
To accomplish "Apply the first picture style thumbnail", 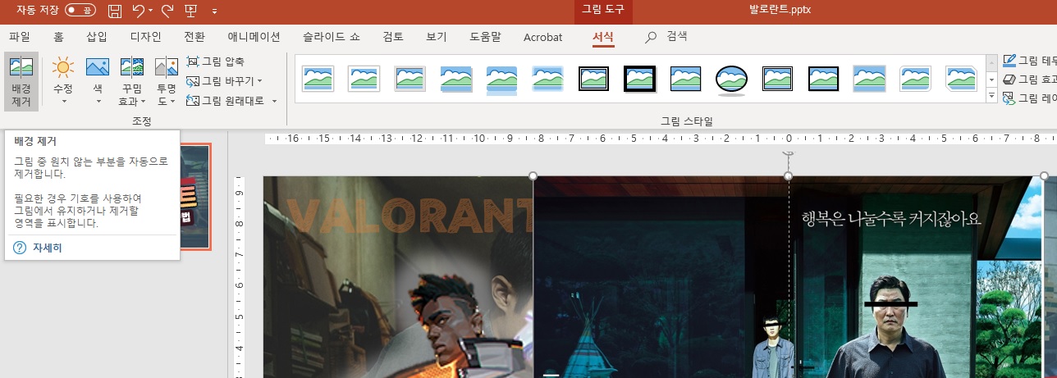I will point(318,79).
